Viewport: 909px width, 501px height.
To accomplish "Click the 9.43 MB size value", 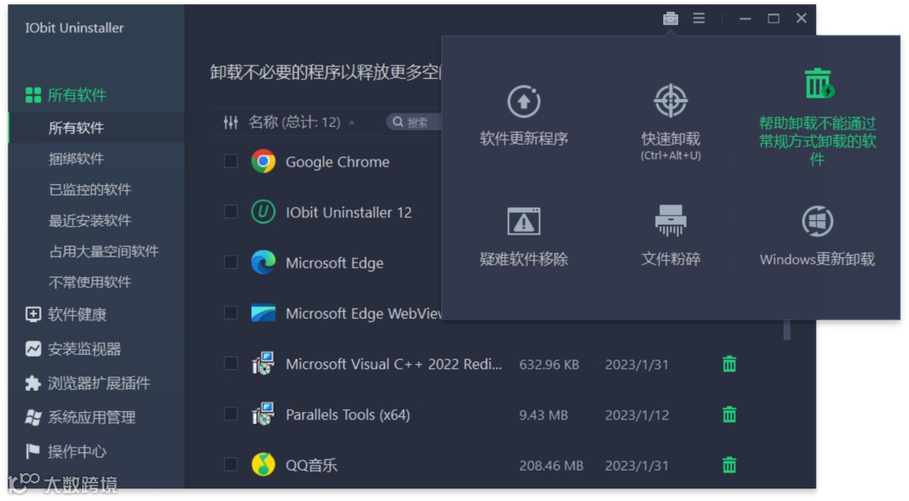I will tap(543, 414).
